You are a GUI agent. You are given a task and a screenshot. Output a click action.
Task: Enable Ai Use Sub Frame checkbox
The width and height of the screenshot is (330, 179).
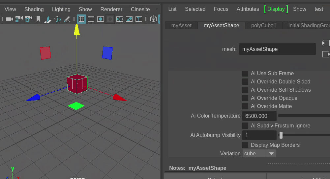[245, 74]
